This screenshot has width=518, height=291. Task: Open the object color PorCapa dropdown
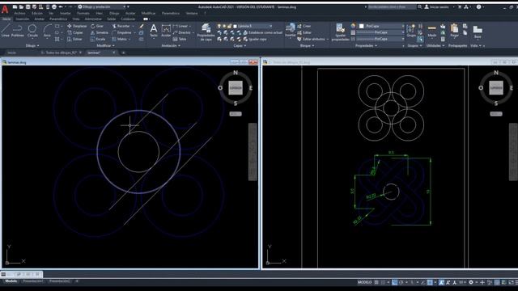tap(381, 26)
